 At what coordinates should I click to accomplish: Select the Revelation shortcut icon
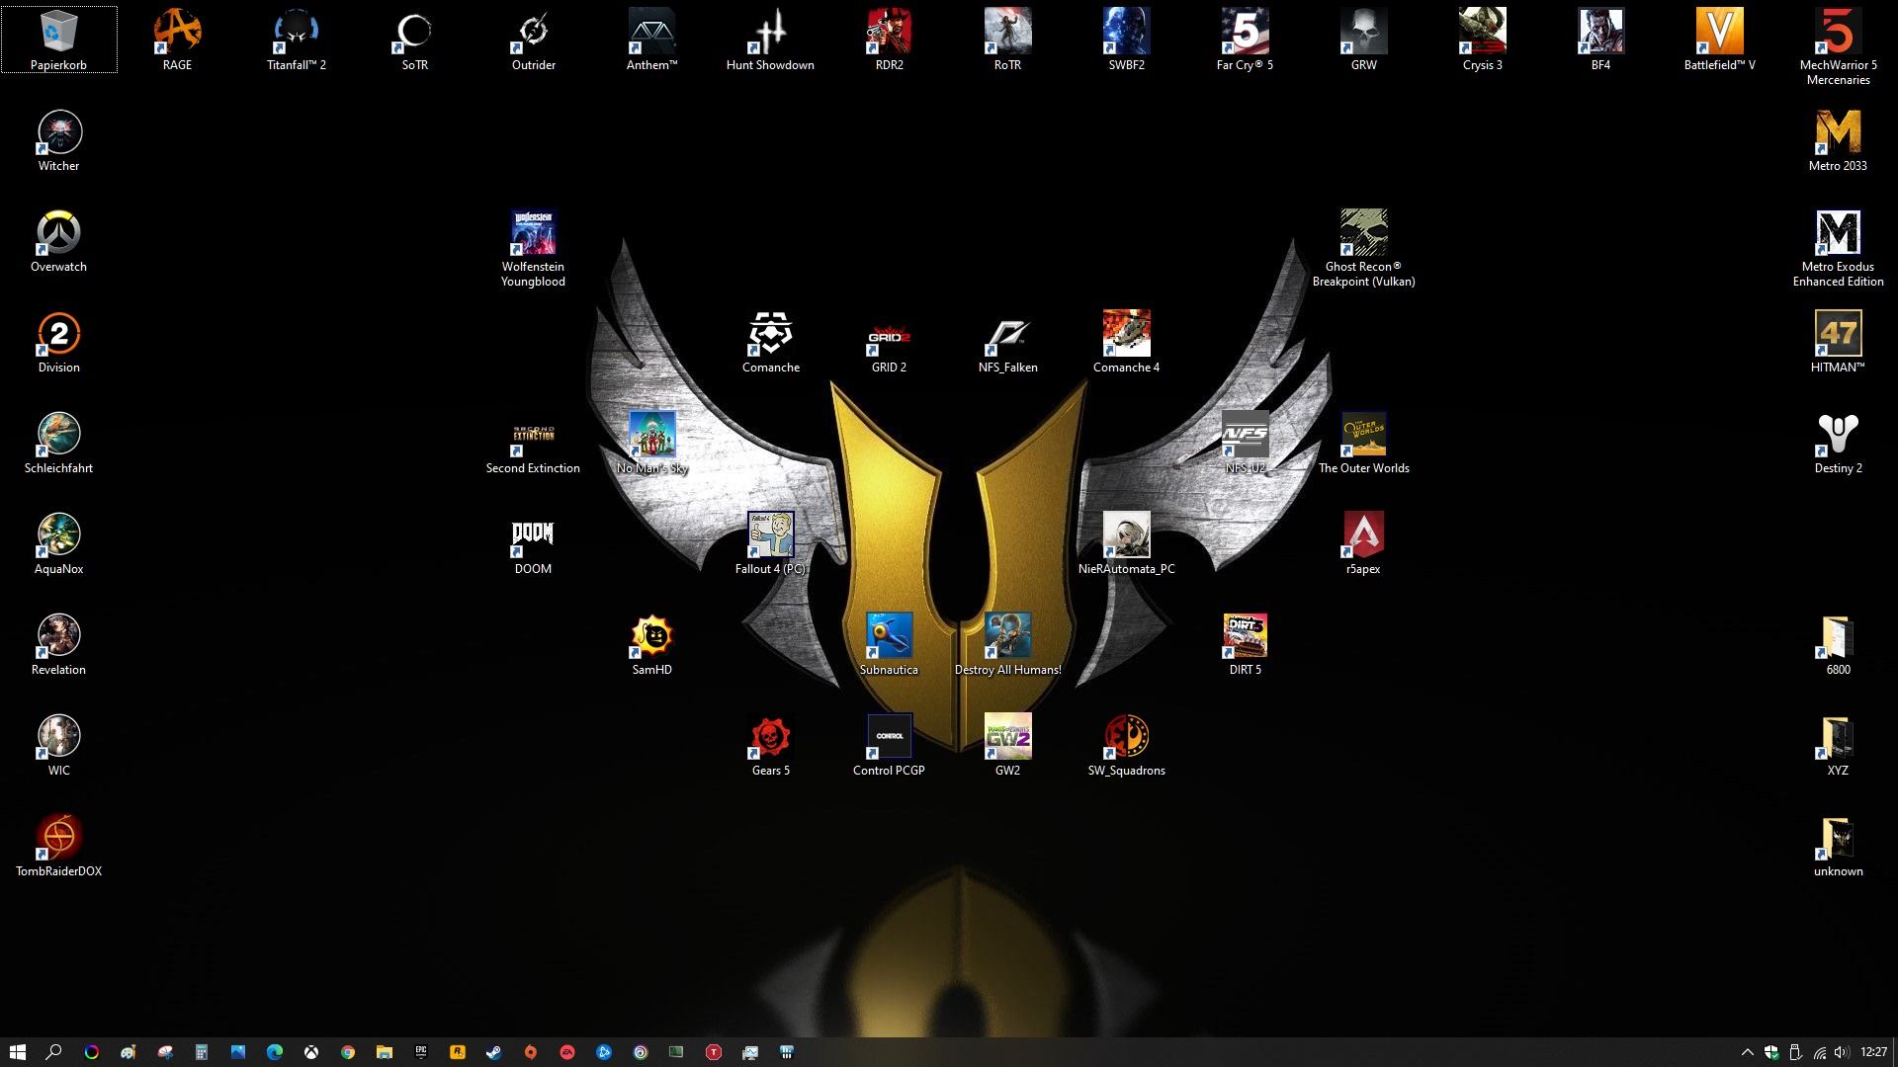coord(59,636)
